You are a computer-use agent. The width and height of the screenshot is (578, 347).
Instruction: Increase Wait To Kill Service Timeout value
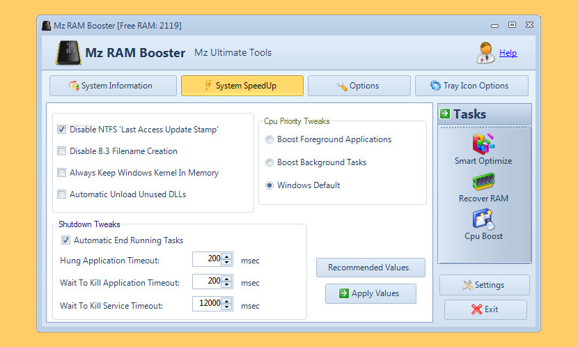coord(227,302)
